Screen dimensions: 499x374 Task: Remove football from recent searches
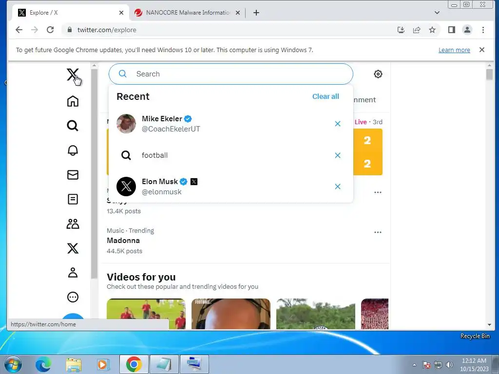(x=338, y=155)
